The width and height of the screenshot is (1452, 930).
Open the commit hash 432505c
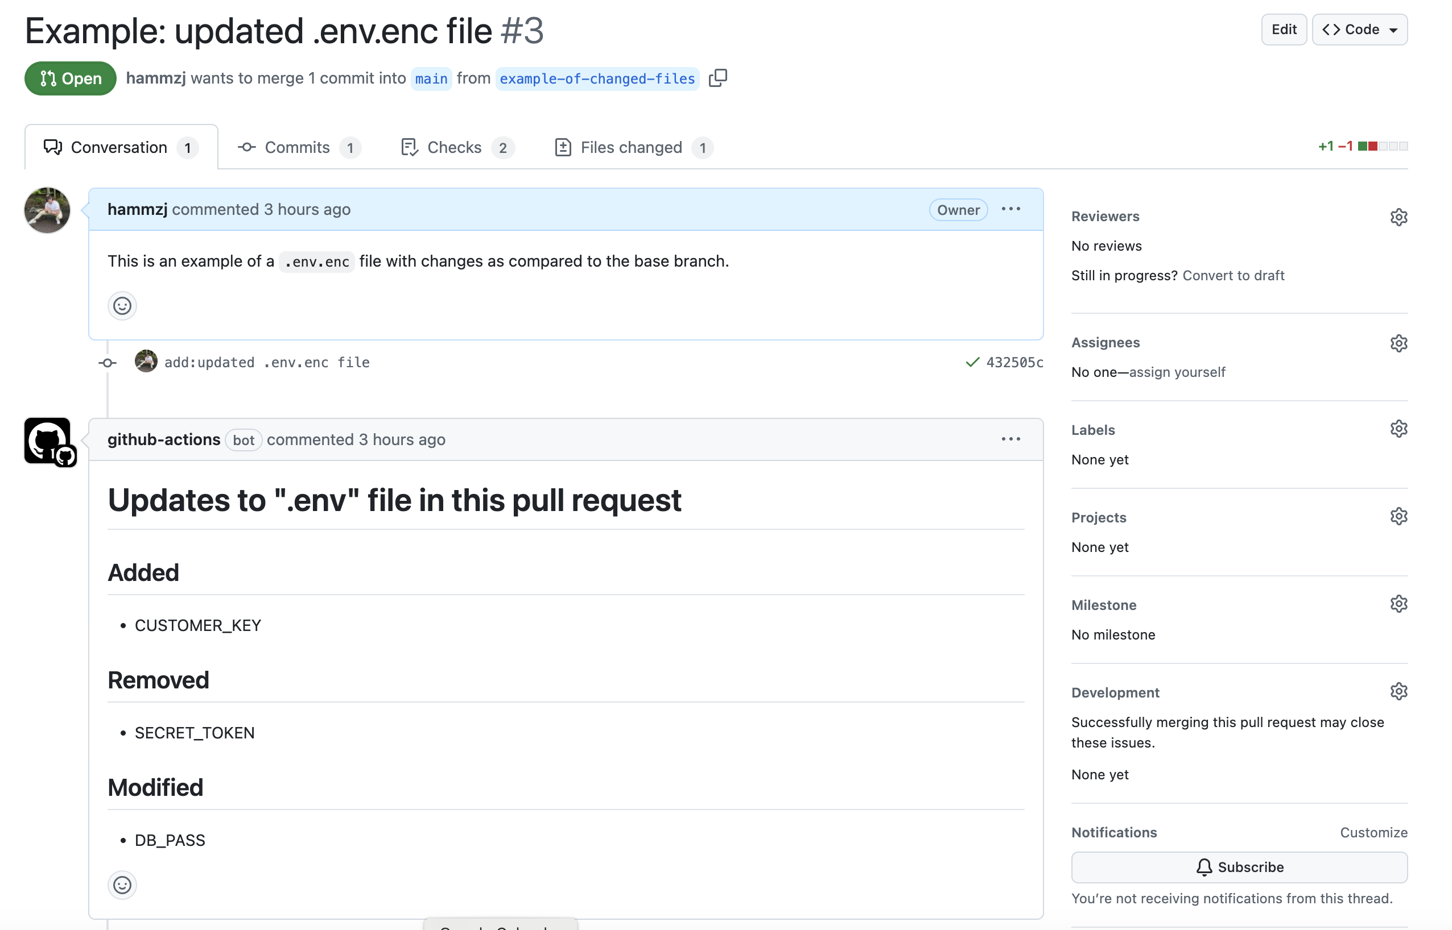1014,362
